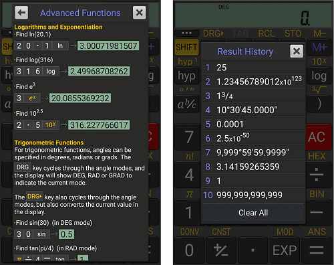Click the sin(30) result 0.5
334x265 pixels.
point(66,234)
